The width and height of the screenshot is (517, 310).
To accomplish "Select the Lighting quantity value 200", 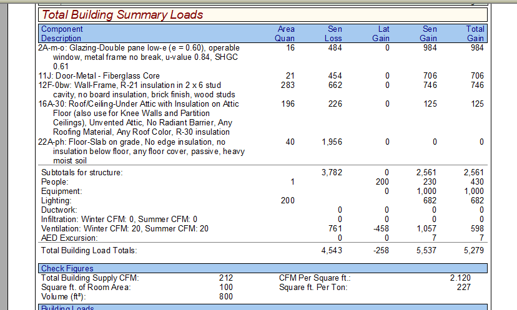I will tap(288, 201).
